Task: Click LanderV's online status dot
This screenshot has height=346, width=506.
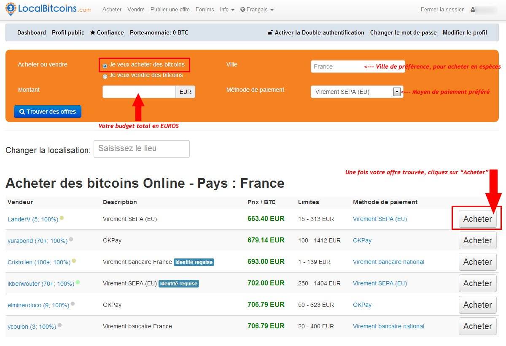Action: [62, 218]
